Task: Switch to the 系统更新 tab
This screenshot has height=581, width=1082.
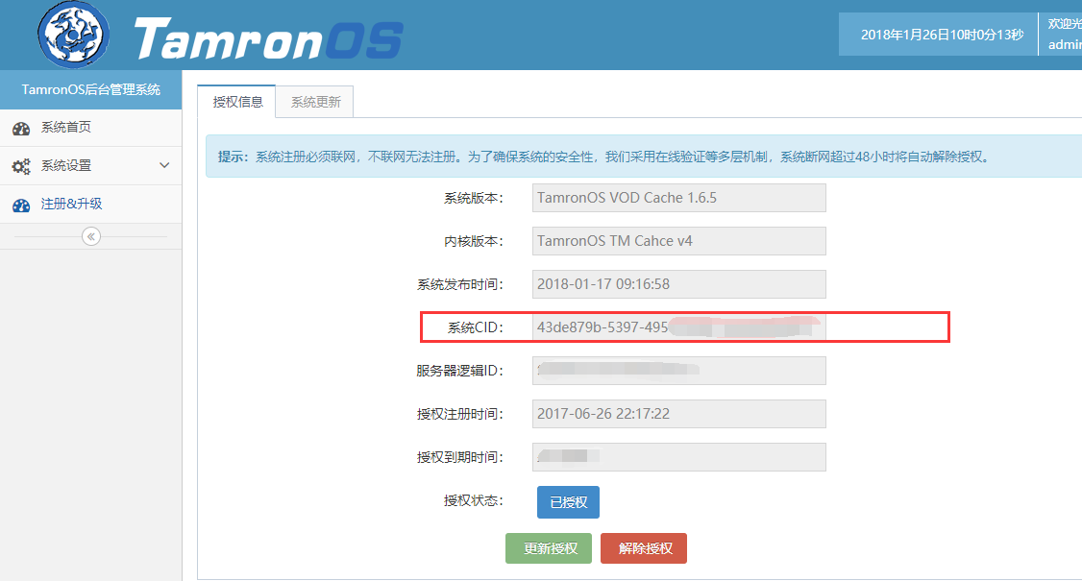Action: pyautogui.click(x=315, y=102)
